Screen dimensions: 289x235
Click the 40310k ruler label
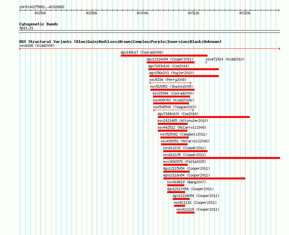pos(194,13)
